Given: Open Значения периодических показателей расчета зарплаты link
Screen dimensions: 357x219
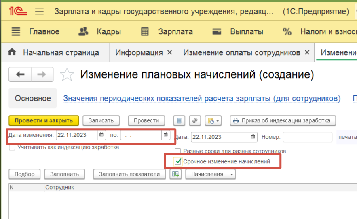Looking at the screenshot, I should (202, 98).
